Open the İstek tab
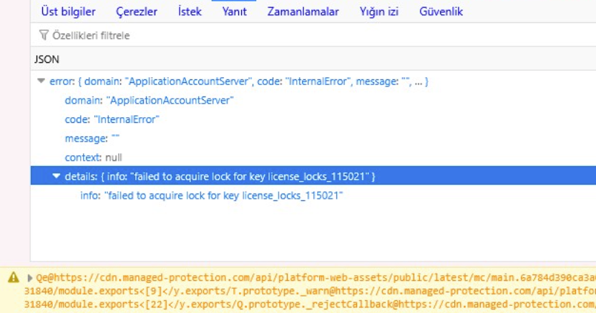 pos(190,11)
